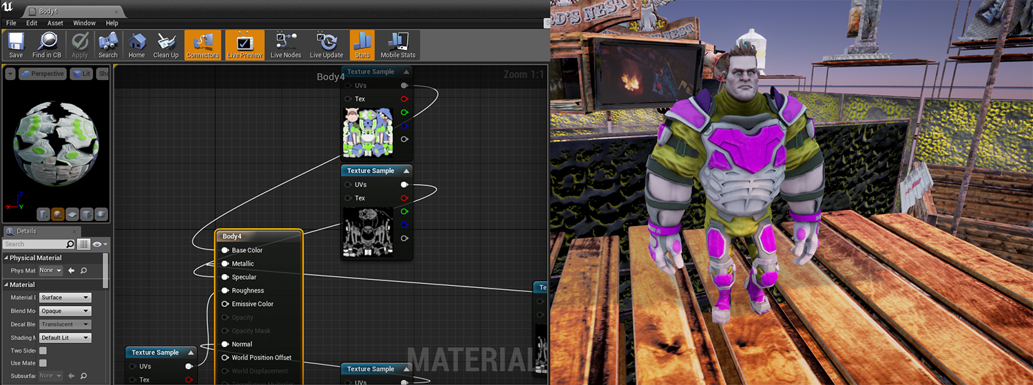Click the browse magnifier beside Phys Mat
This screenshot has height=385, width=1033.
[83, 271]
